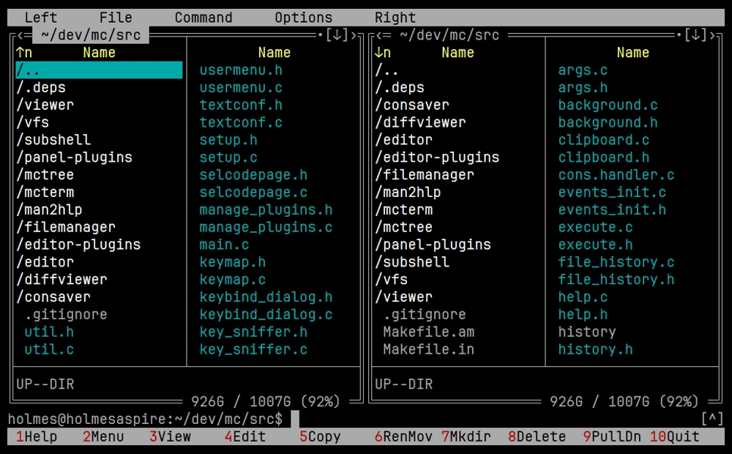The image size is (732, 454).
Task: Select /mctree directory in left panel
Action: [x=45, y=175]
